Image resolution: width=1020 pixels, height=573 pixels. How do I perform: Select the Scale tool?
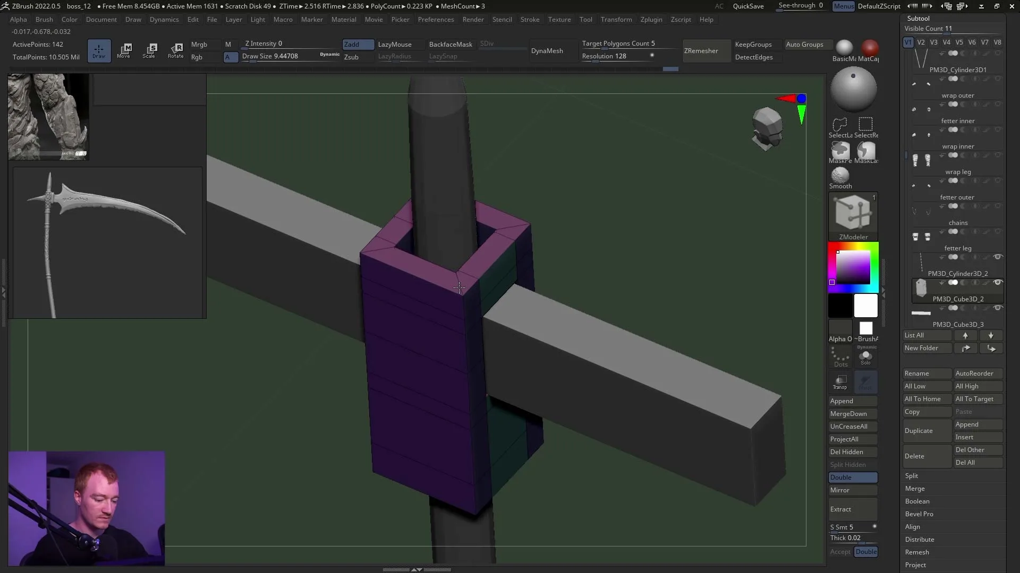(x=150, y=50)
